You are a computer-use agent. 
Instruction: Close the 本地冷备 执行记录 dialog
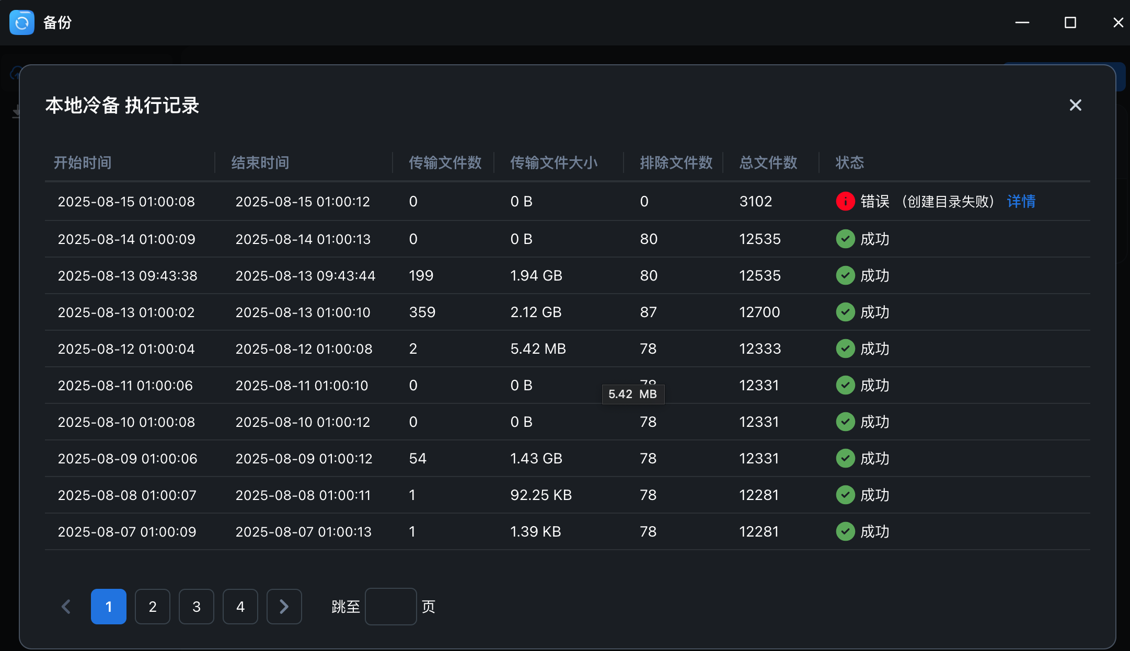1075,105
